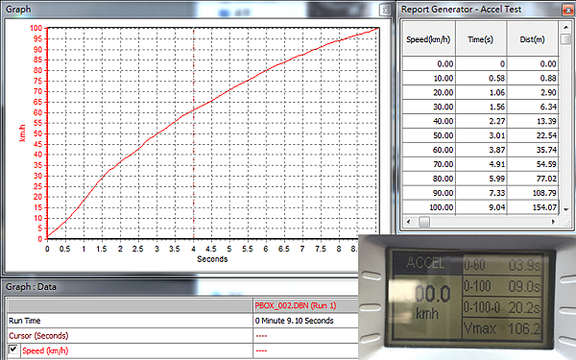The width and height of the screenshot is (576, 360).
Task: Click the horizontal scrollbar thumb in report
Action: point(424,222)
